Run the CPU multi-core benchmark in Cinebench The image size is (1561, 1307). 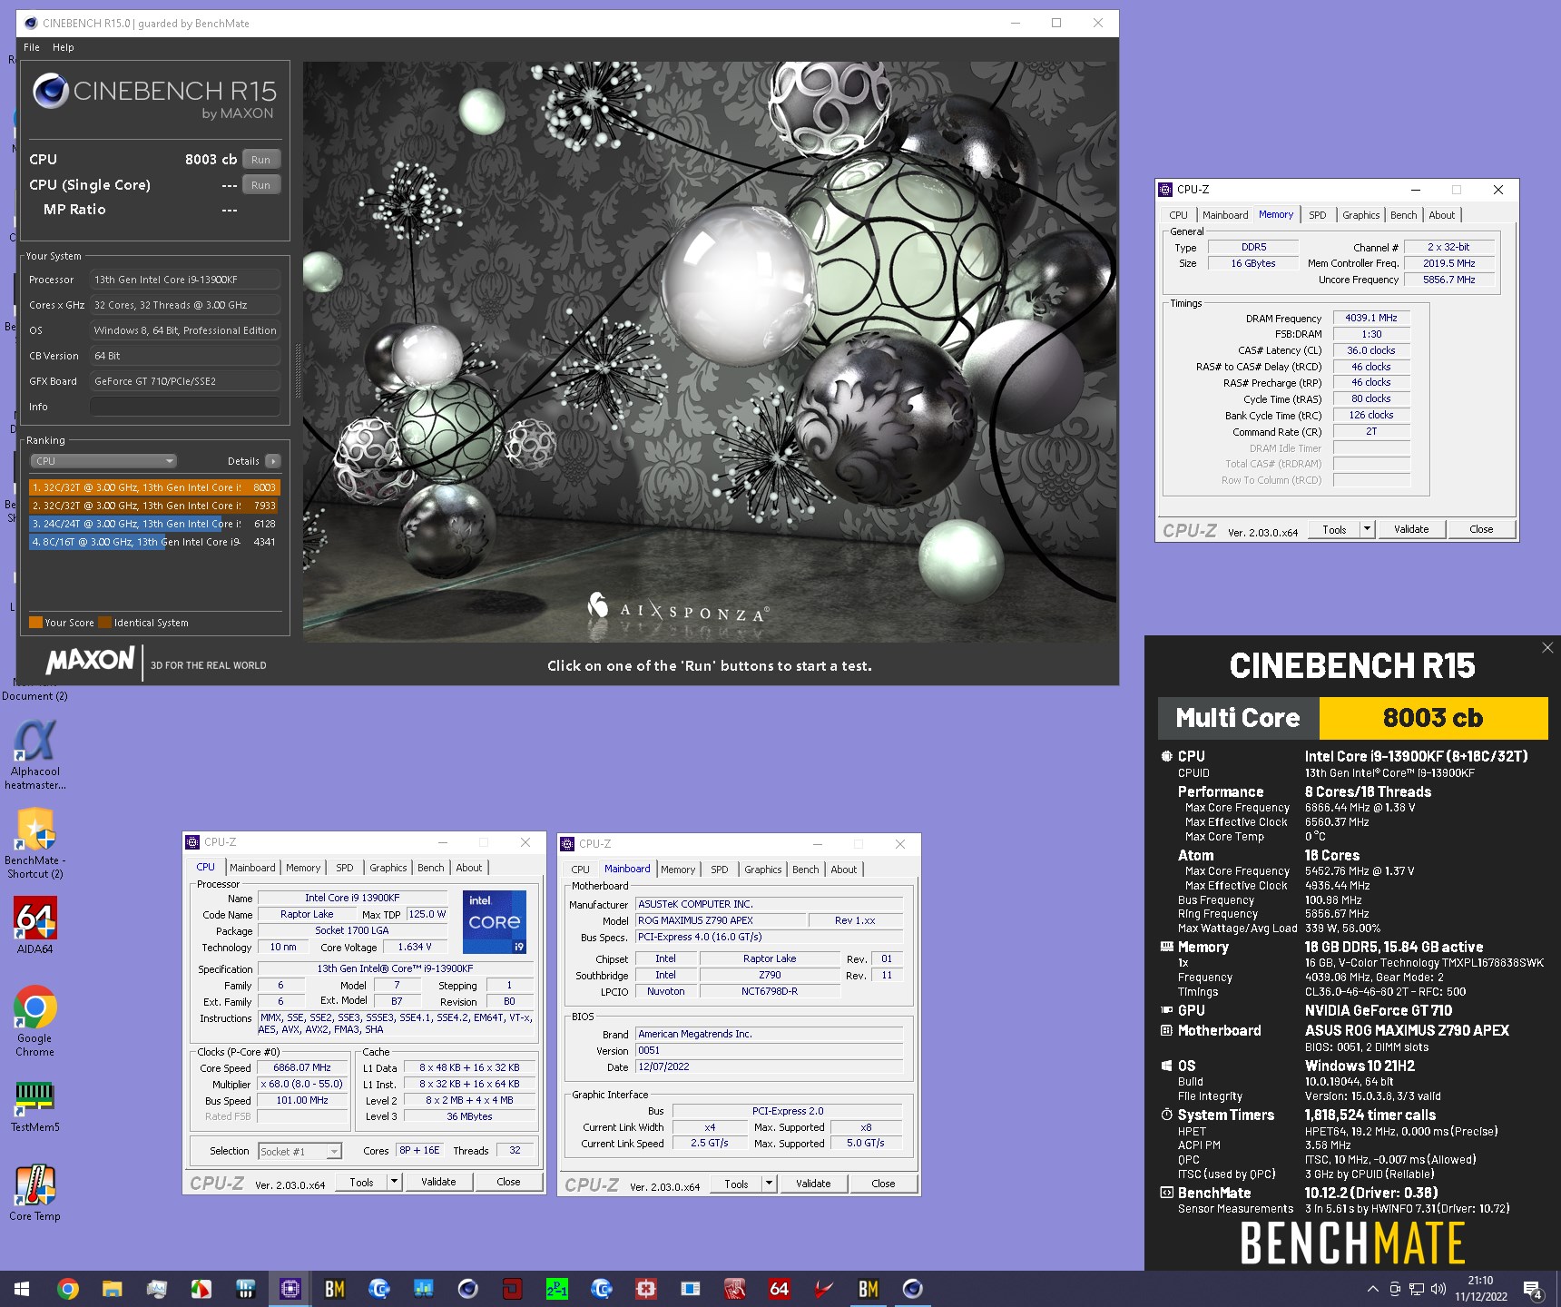tap(260, 160)
